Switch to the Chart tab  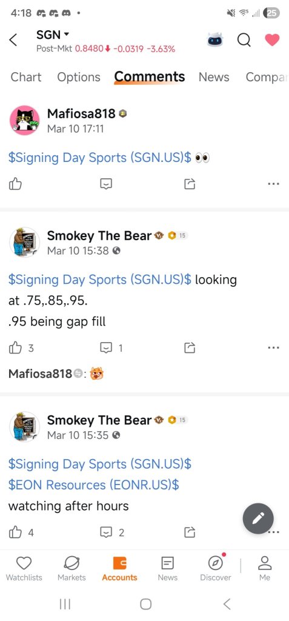tap(25, 77)
